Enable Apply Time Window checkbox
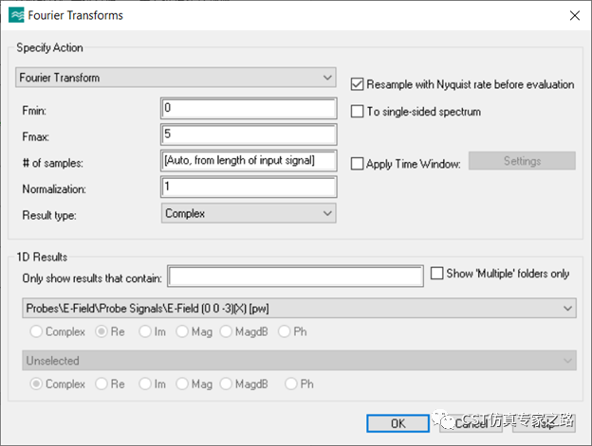Image resolution: width=592 pixels, height=446 pixels. click(x=357, y=164)
